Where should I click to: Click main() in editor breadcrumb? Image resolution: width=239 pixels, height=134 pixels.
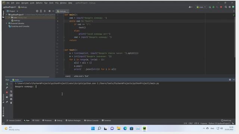click(68, 76)
